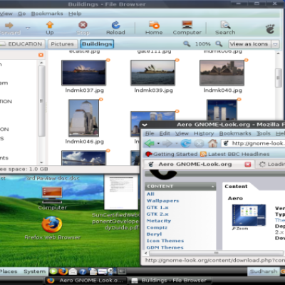Click the lndmk046.jpg file name
285x285 pixels.
[x=85, y=142]
